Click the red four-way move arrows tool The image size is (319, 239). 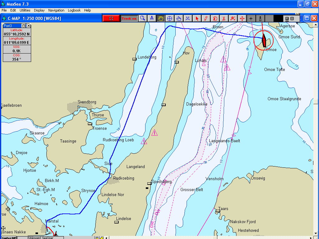click(x=242, y=18)
